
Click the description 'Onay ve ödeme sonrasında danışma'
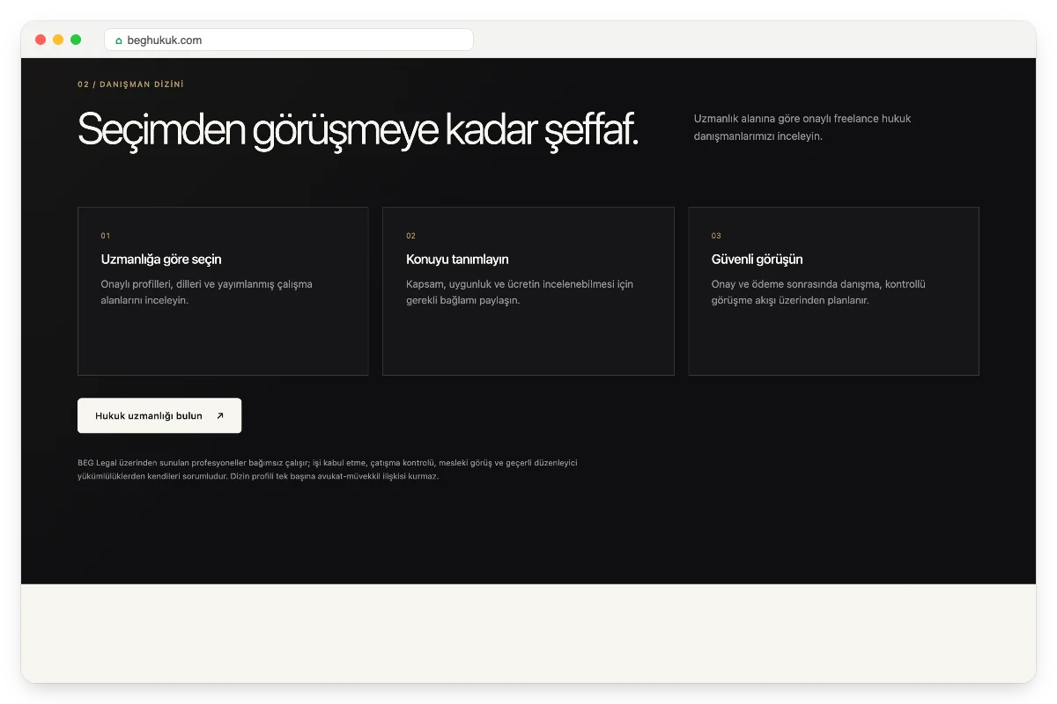pyautogui.click(x=818, y=292)
